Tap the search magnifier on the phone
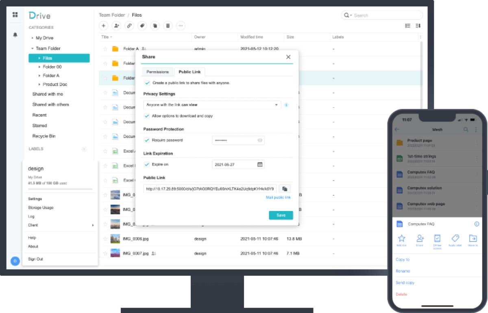 coord(466,130)
